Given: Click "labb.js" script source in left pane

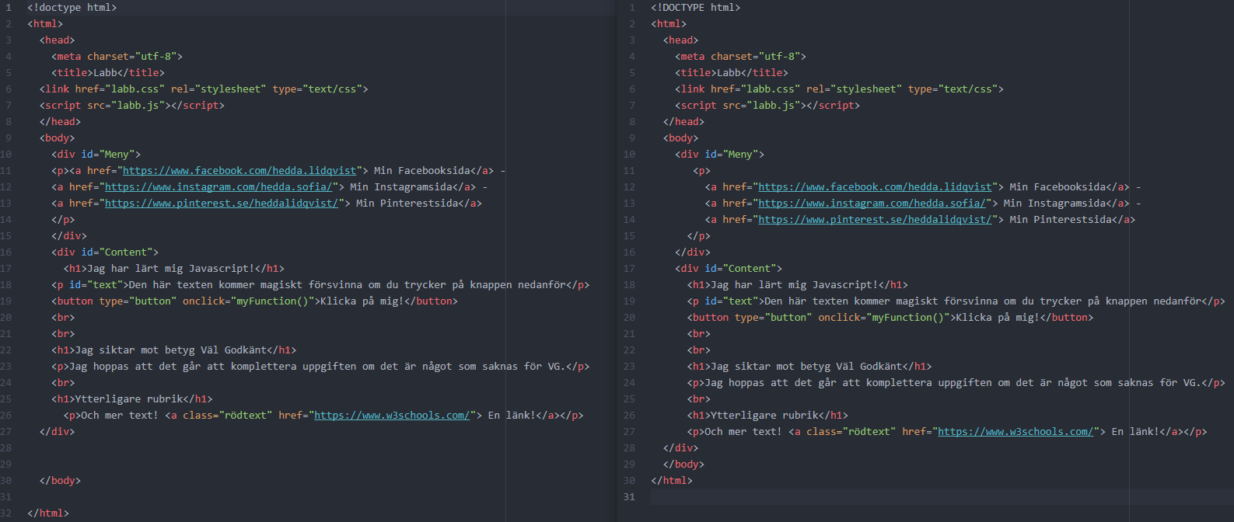Looking at the screenshot, I should pos(138,106).
